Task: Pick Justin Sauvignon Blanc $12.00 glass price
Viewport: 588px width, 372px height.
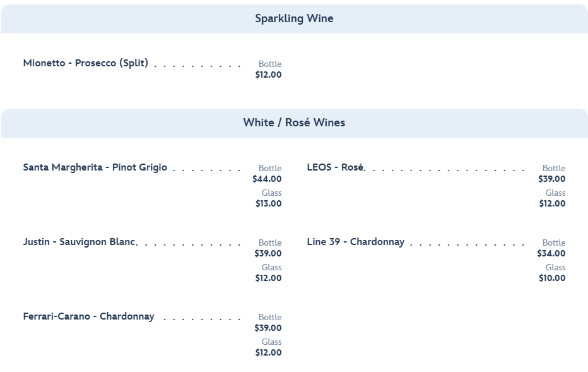Action: (x=268, y=279)
